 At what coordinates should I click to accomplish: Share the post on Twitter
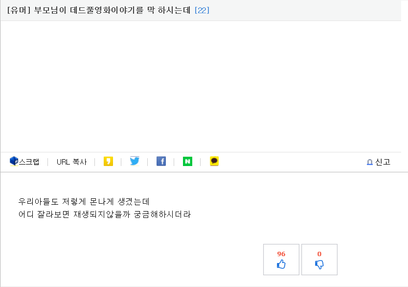click(x=135, y=161)
